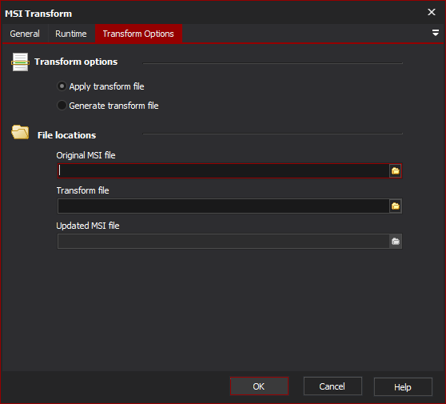Switch to the Runtime tab
The height and width of the screenshot is (404, 446).
pos(71,34)
